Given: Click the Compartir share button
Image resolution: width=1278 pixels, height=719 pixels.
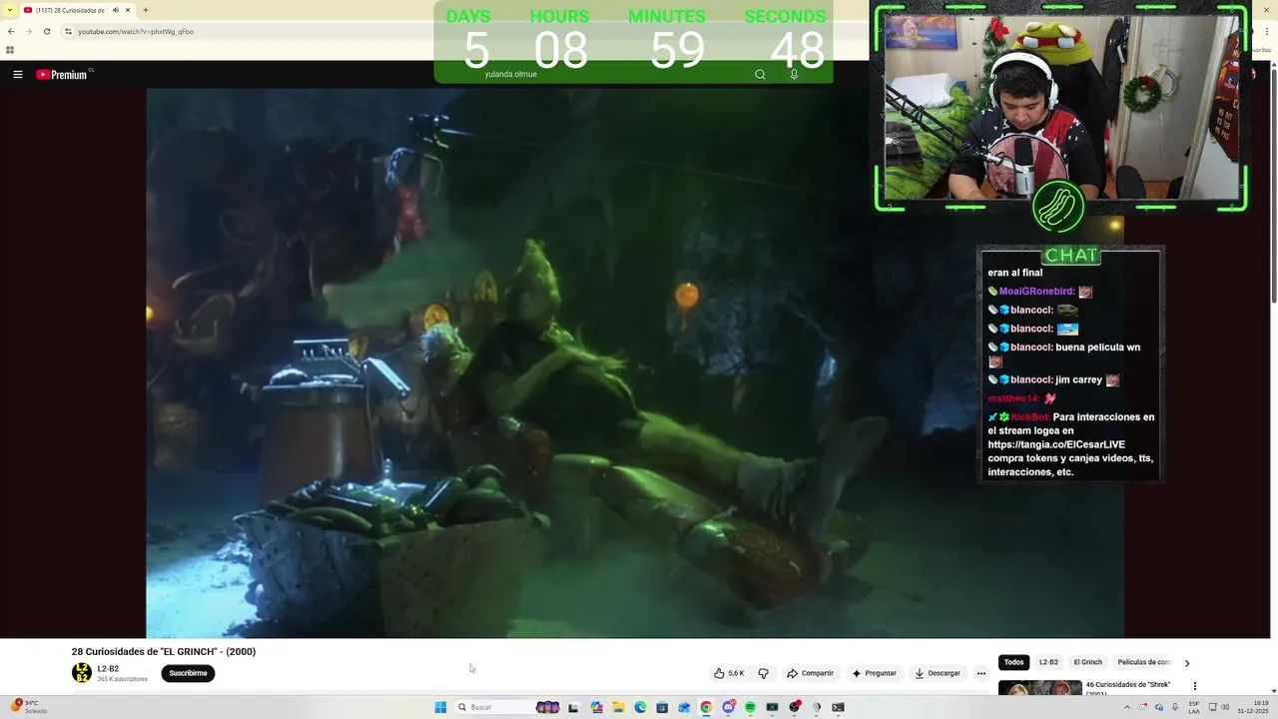Looking at the screenshot, I should click(810, 673).
